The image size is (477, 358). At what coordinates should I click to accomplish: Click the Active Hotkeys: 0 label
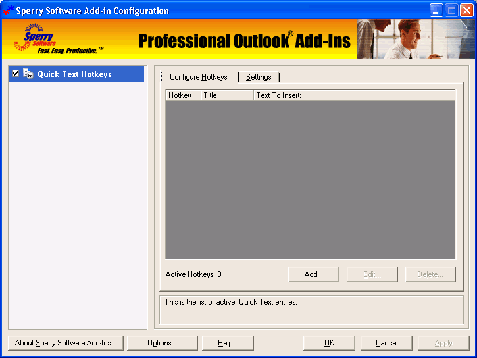[x=193, y=274]
